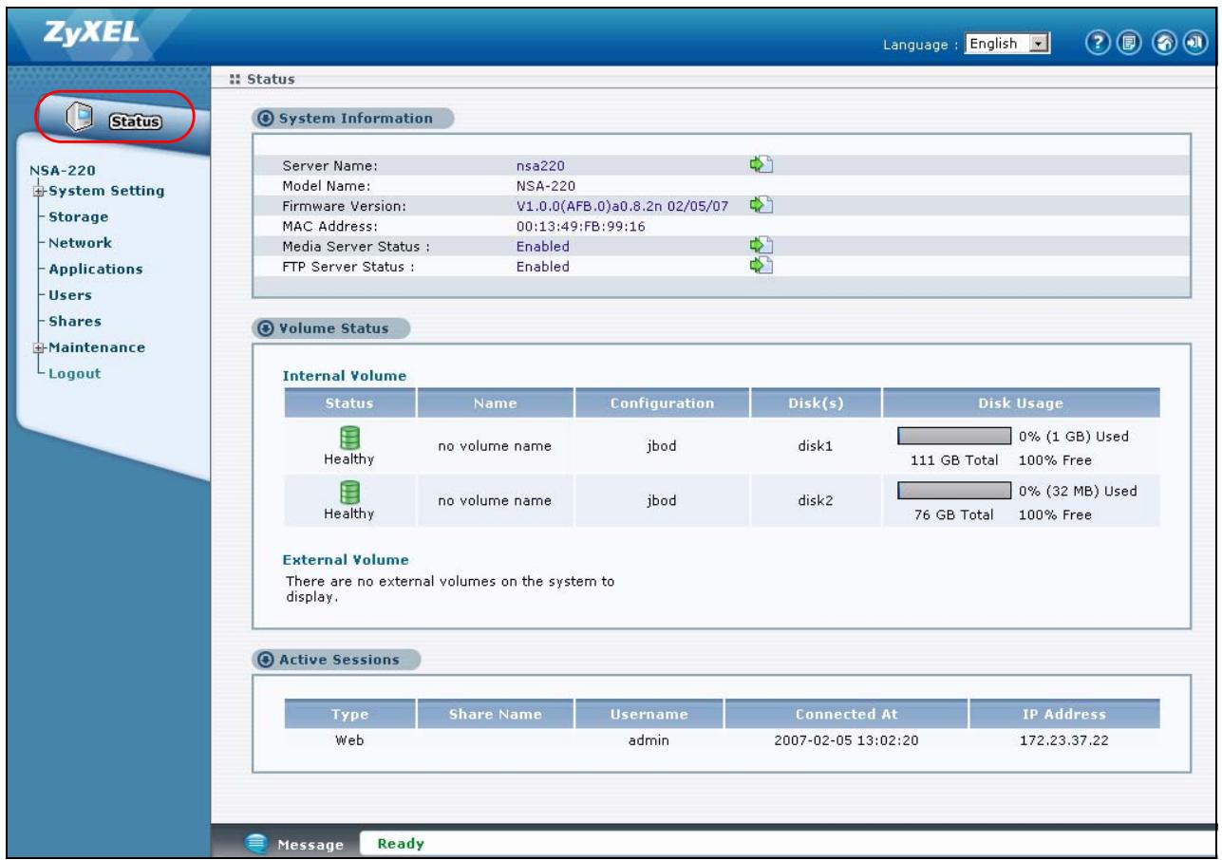
Task: Click the Message bubble icon in status bar
Action: 255,842
